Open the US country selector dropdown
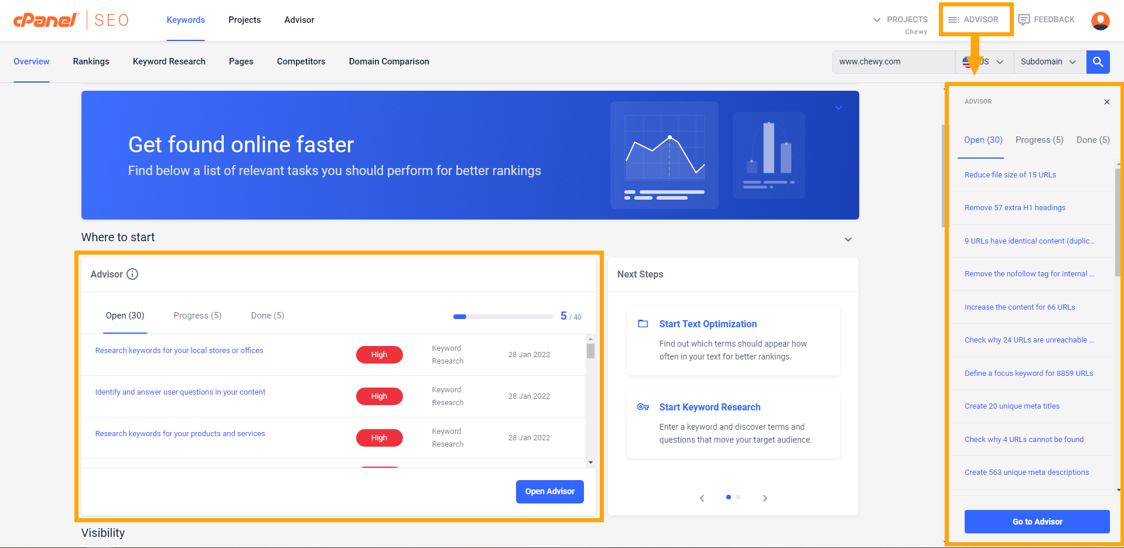Viewport: 1124px width, 548px height. 984,61
